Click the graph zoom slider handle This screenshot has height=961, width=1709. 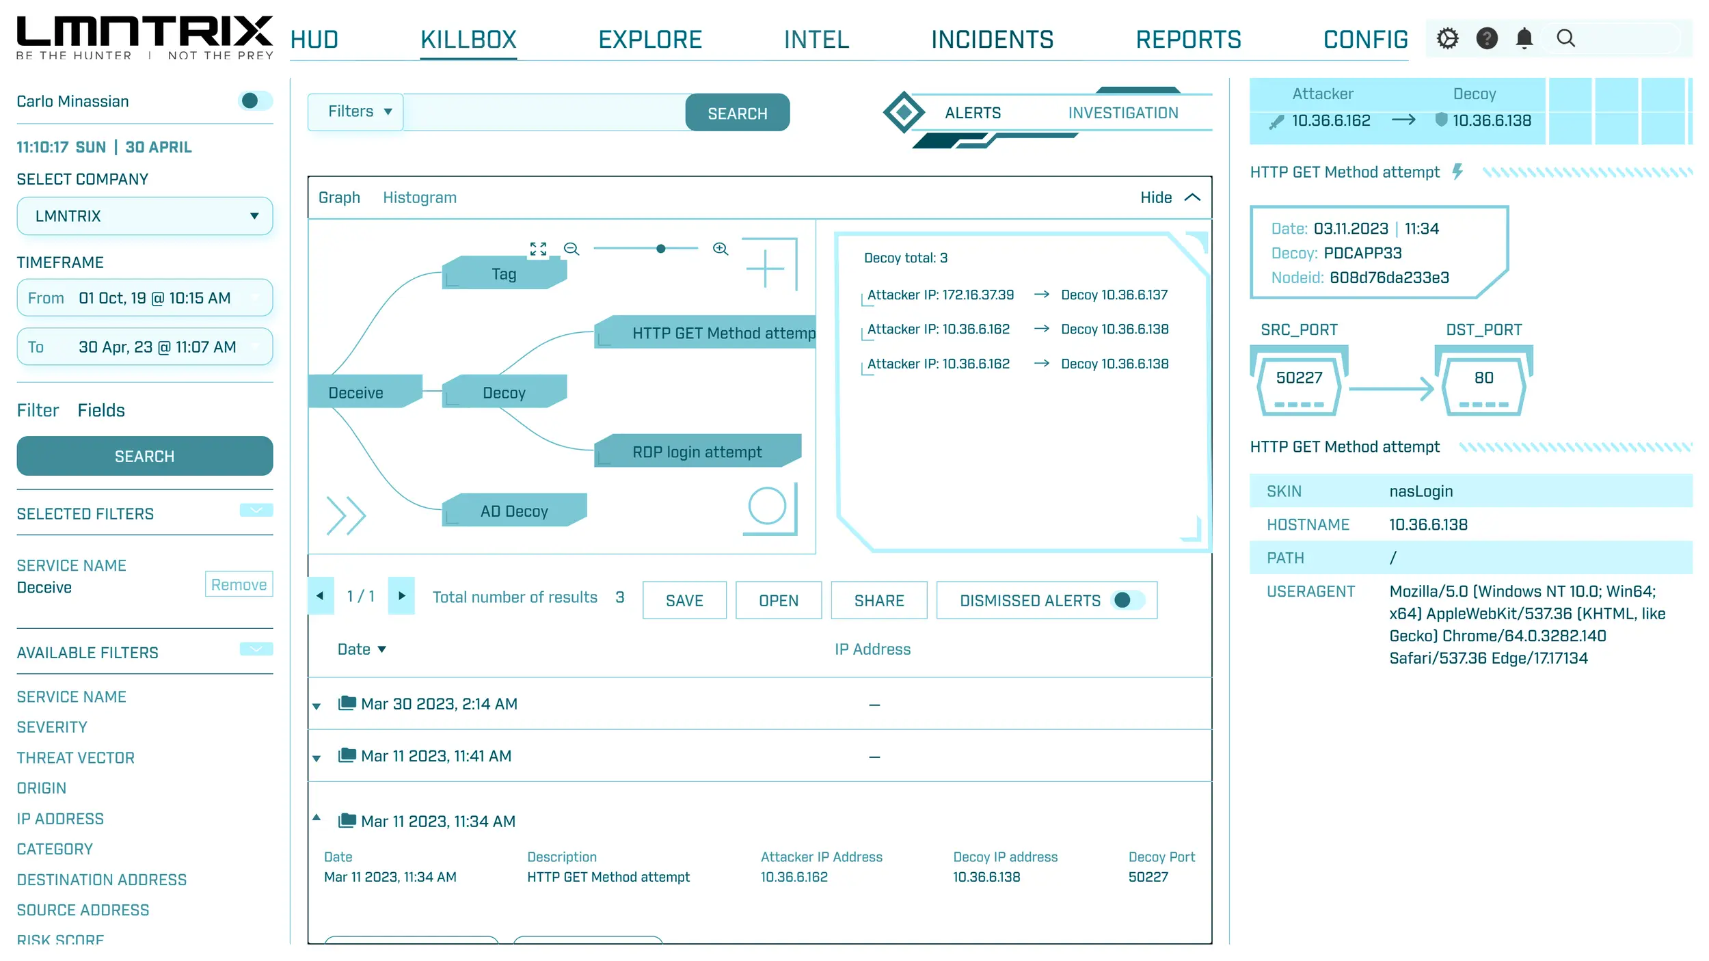coord(660,249)
